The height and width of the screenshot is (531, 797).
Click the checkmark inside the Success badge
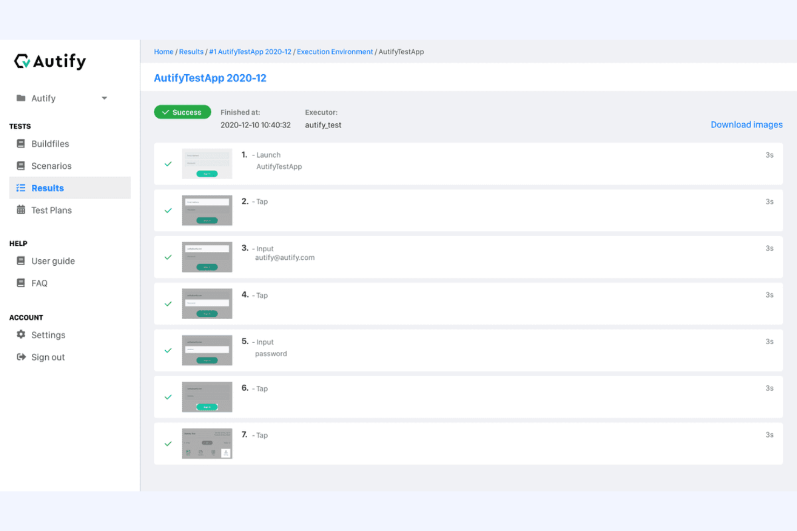pyautogui.click(x=167, y=112)
